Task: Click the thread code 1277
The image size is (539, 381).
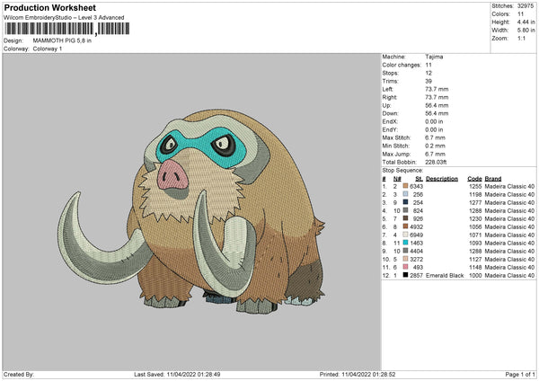Action: (475, 202)
